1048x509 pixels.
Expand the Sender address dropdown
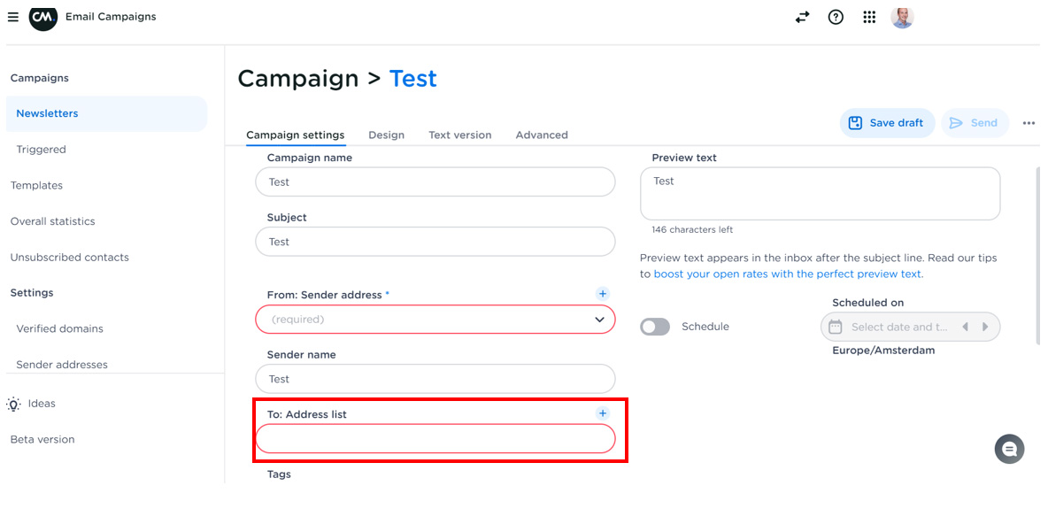tap(599, 319)
